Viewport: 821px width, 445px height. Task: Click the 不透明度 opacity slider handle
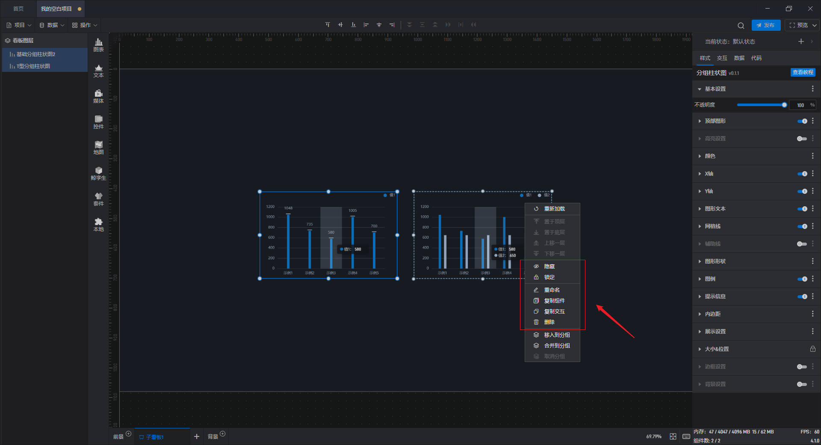pos(784,105)
